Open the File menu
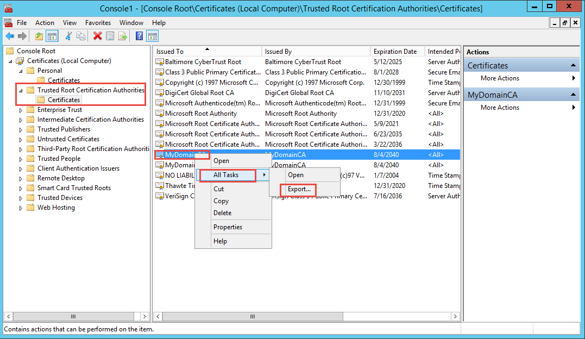The height and width of the screenshot is (339, 585). (22, 23)
